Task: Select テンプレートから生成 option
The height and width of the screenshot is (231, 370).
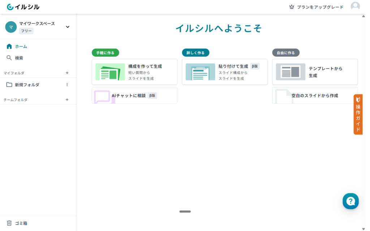Action: (315, 72)
